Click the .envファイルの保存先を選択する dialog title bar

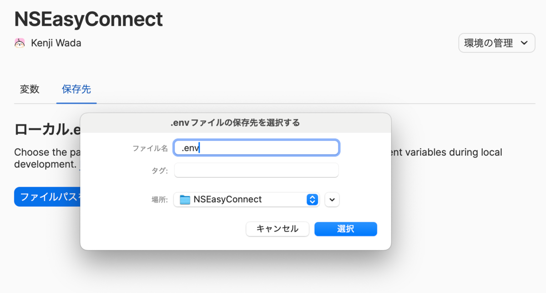[235, 123]
